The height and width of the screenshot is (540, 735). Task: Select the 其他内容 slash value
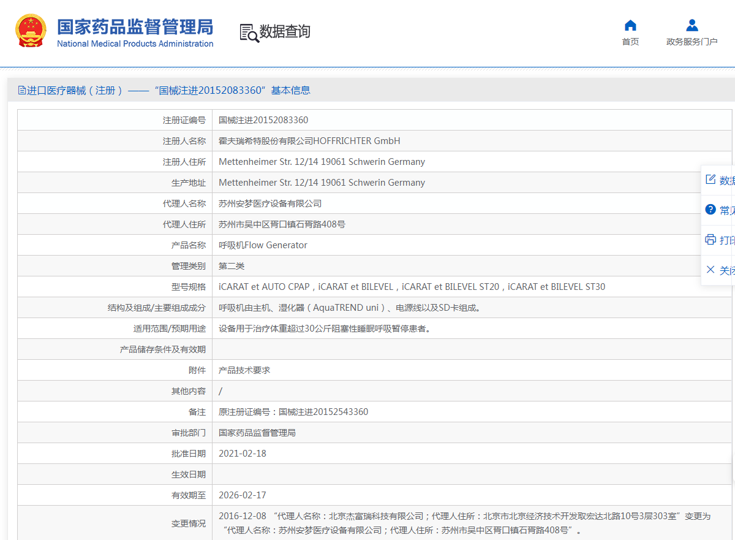coord(221,391)
